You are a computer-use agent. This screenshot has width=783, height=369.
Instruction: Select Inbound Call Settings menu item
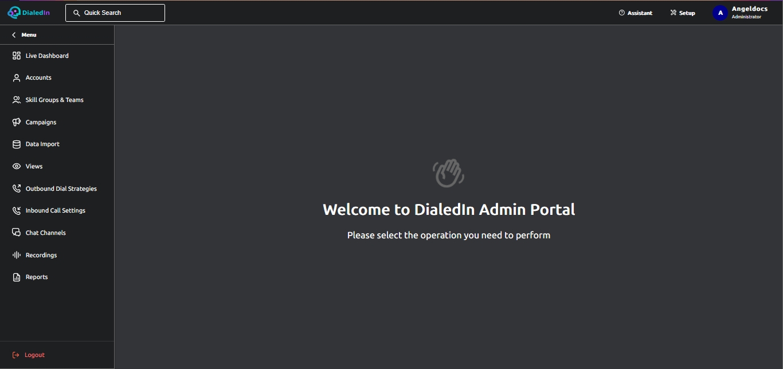click(57, 210)
